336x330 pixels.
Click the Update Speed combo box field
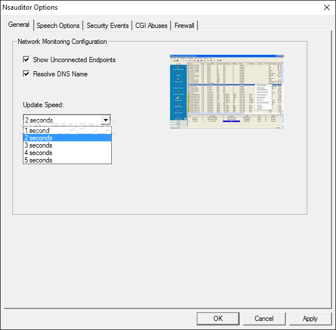(x=67, y=120)
